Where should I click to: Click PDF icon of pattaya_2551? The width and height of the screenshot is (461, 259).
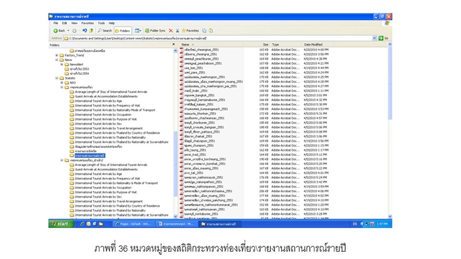(x=182, y=132)
